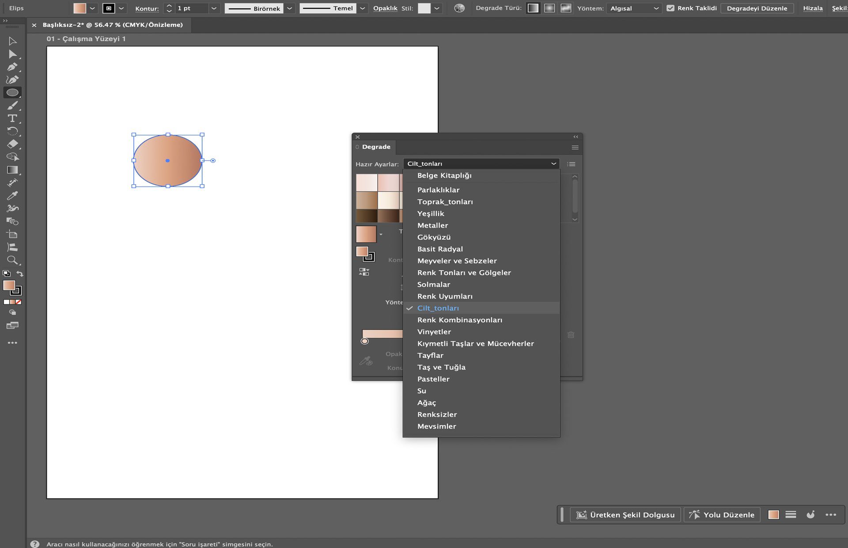
Task: Switch to list view of gradient presets
Action: pyautogui.click(x=571, y=164)
